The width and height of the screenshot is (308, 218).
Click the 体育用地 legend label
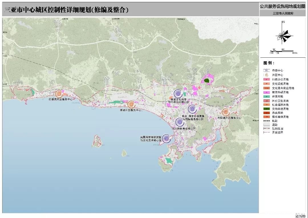(x=277, y=96)
